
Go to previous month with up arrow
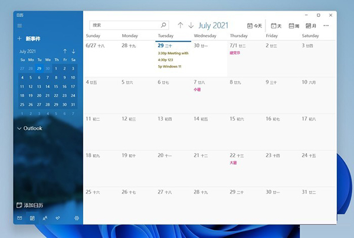(x=181, y=25)
